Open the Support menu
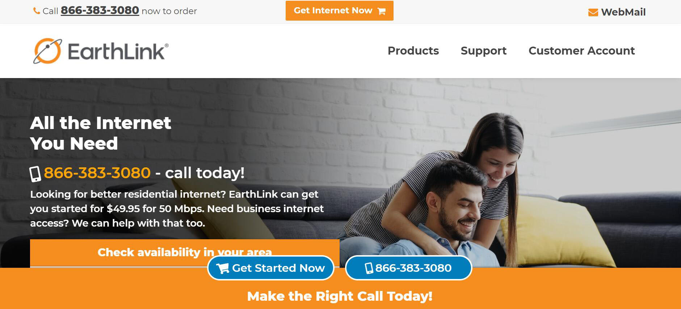Screen dimensions: 681x309 click(483, 51)
